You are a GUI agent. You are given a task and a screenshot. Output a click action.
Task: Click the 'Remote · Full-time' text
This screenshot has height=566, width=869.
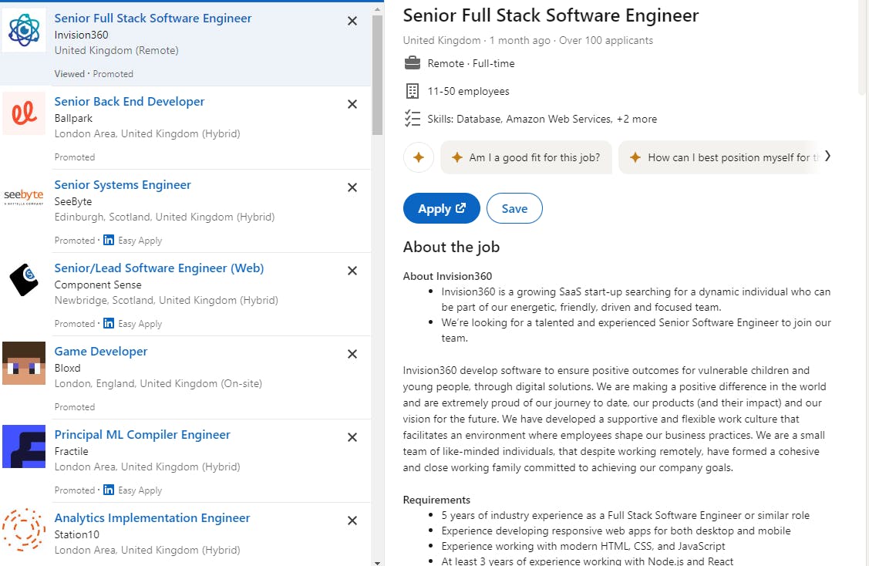[x=471, y=63]
